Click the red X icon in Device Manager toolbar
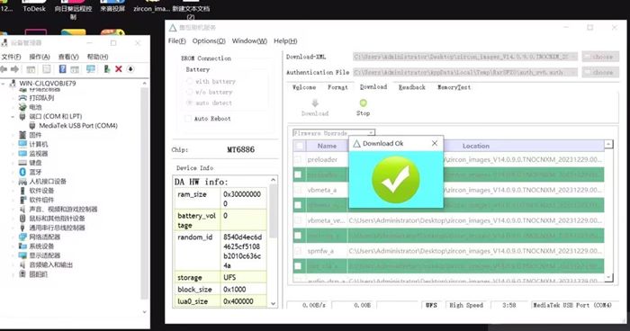Image resolution: width=630 pixels, height=331 pixels. (119, 69)
